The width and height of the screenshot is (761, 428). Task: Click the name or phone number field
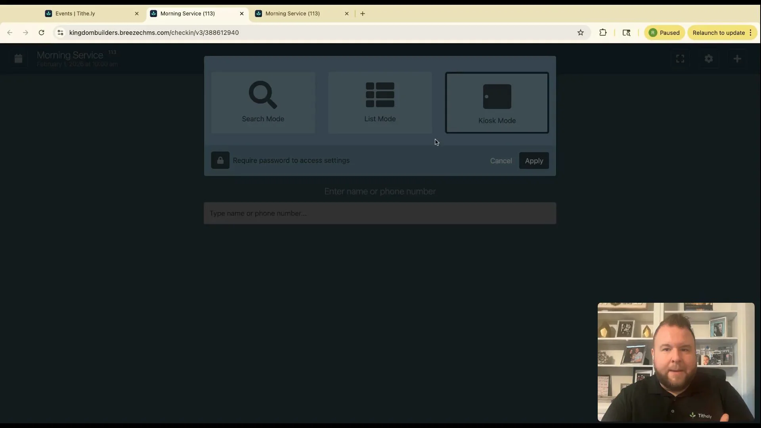click(x=380, y=214)
